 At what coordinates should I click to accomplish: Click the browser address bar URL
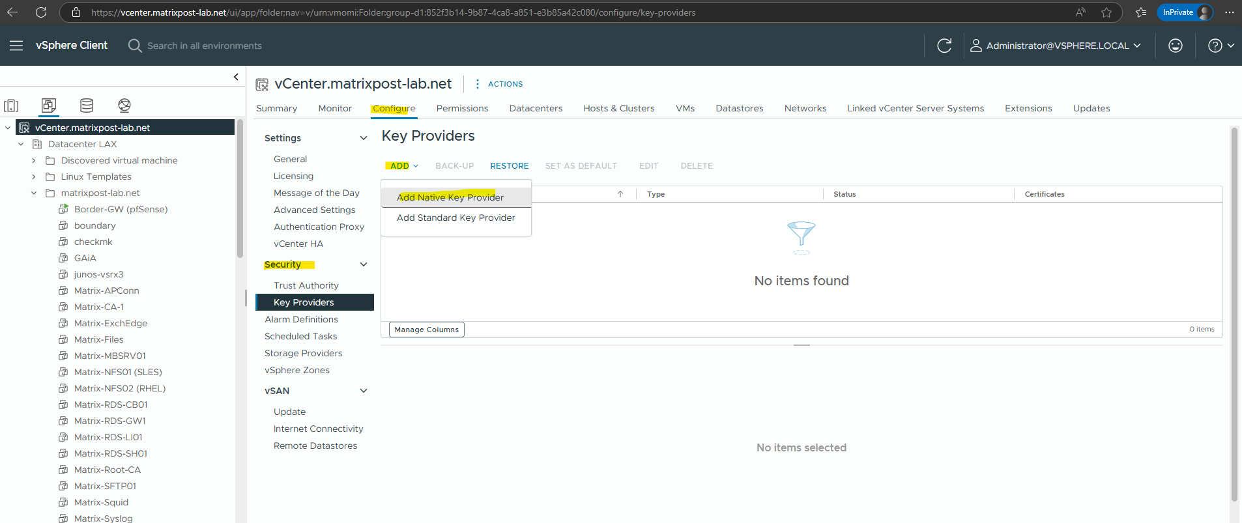point(393,12)
